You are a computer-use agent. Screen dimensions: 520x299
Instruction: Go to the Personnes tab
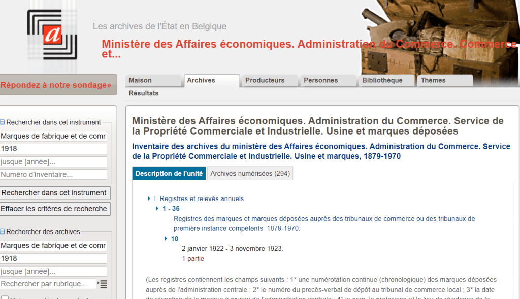tap(320, 80)
